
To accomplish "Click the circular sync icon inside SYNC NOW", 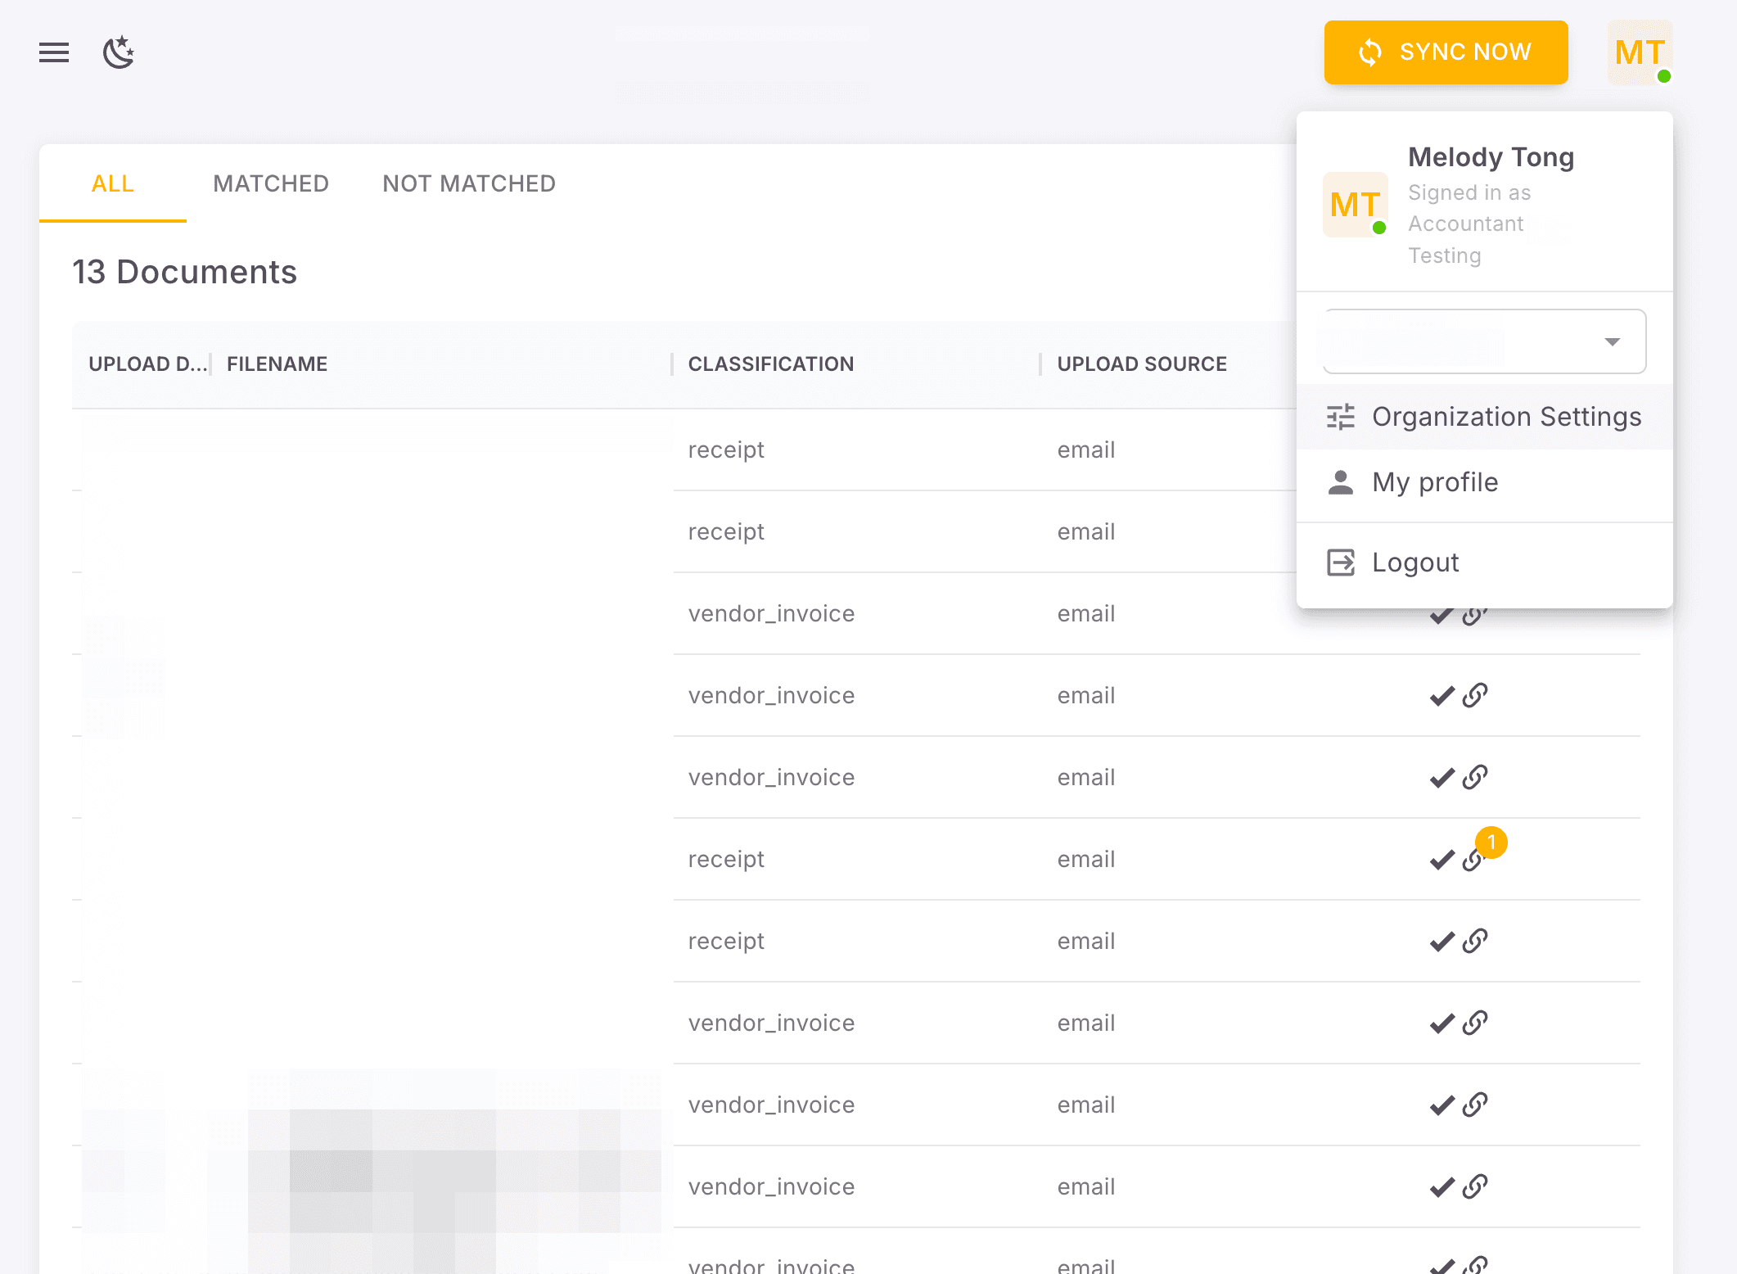I will (1369, 52).
